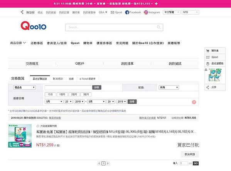Expand the plus icon on pink banner
Viewport: 231px width, 171px height.
[156, 4]
